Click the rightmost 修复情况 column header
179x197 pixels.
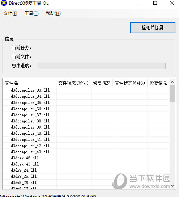[x=158, y=83]
